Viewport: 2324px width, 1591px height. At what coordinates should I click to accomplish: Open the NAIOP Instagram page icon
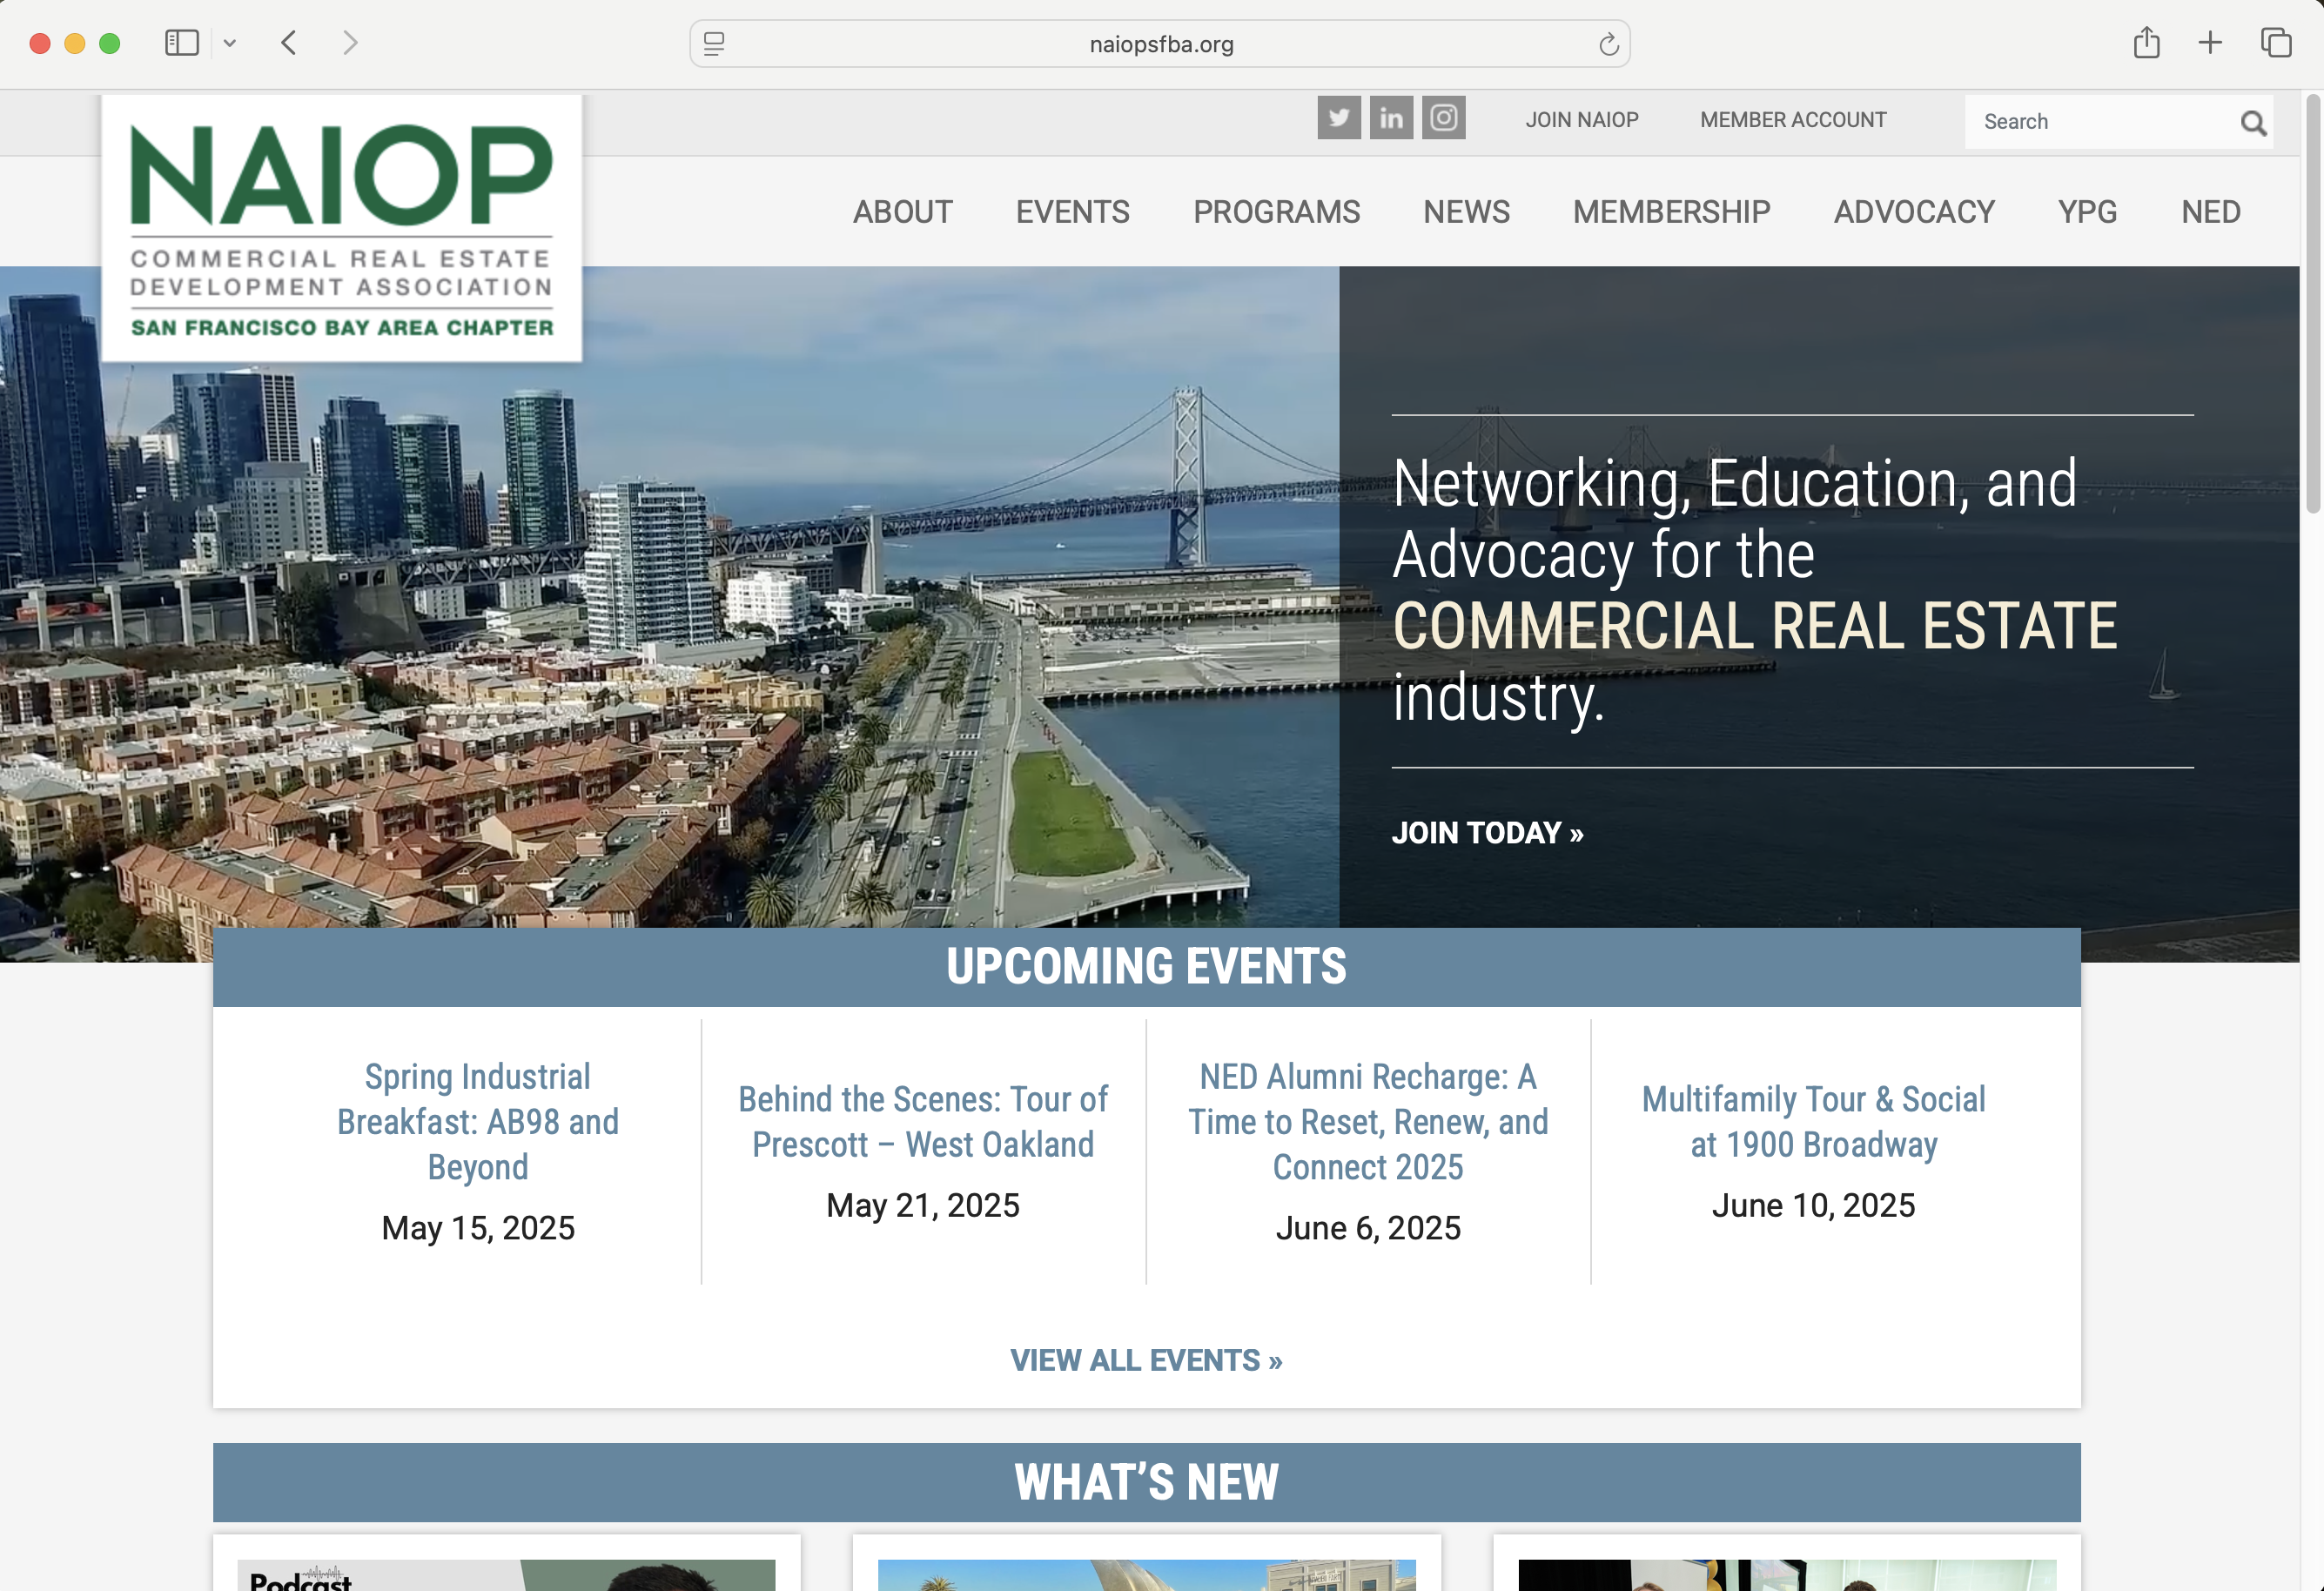[1443, 118]
